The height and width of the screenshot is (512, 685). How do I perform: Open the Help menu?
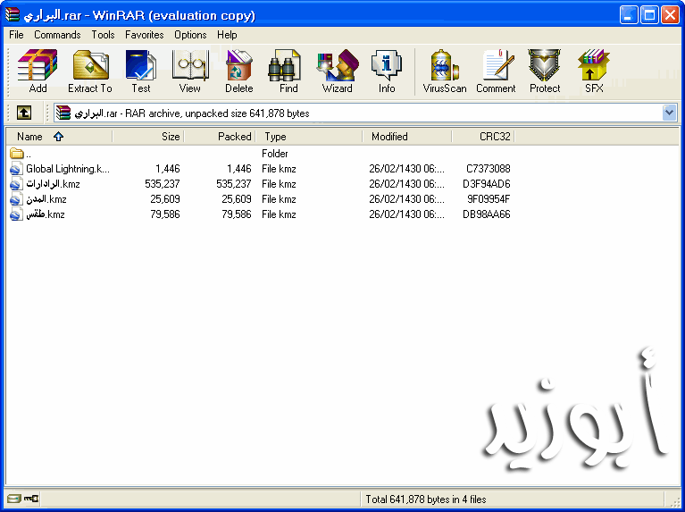pos(227,35)
